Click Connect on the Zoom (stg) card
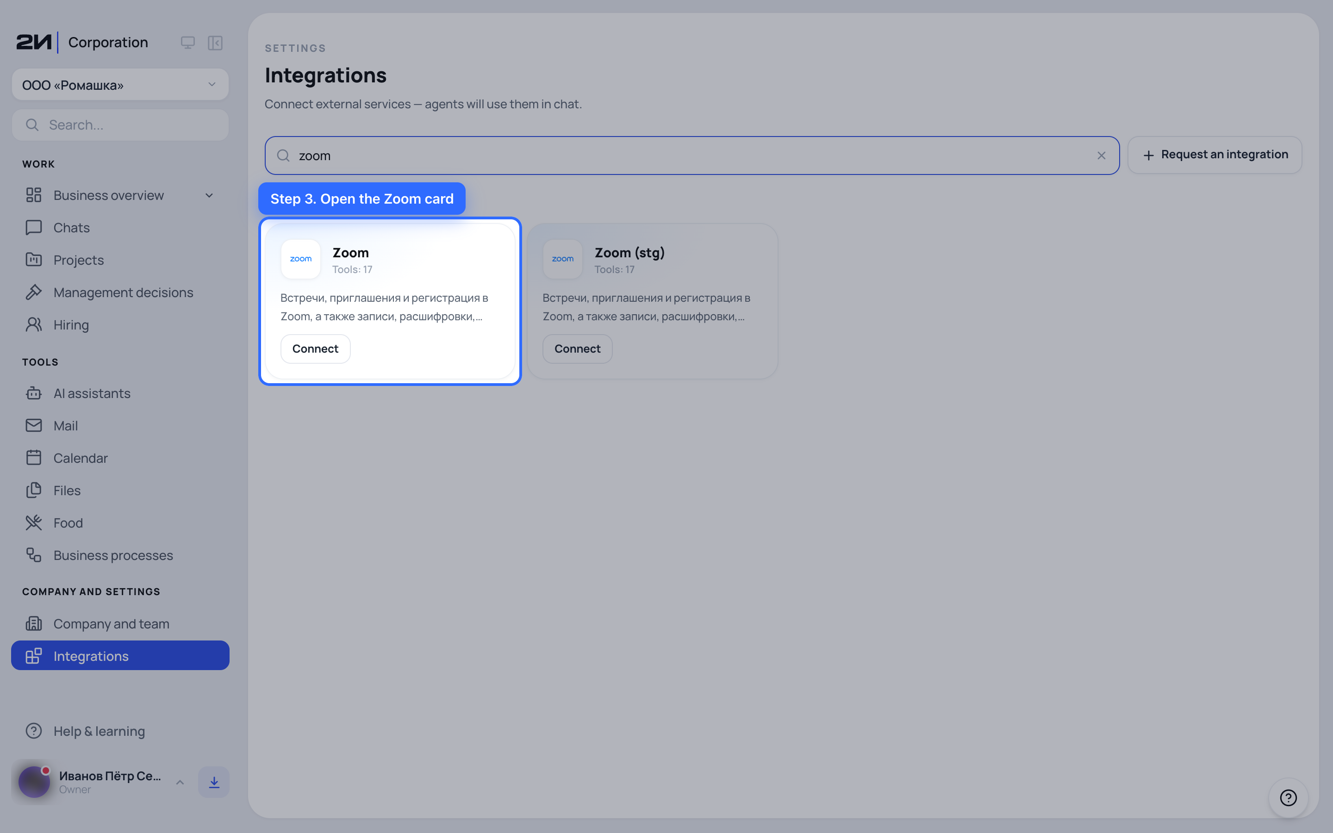The width and height of the screenshot is (1333, 833). 577,349
